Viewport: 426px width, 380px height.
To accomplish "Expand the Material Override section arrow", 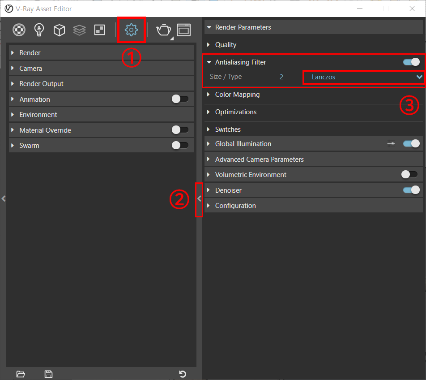I will coord(13,130).
